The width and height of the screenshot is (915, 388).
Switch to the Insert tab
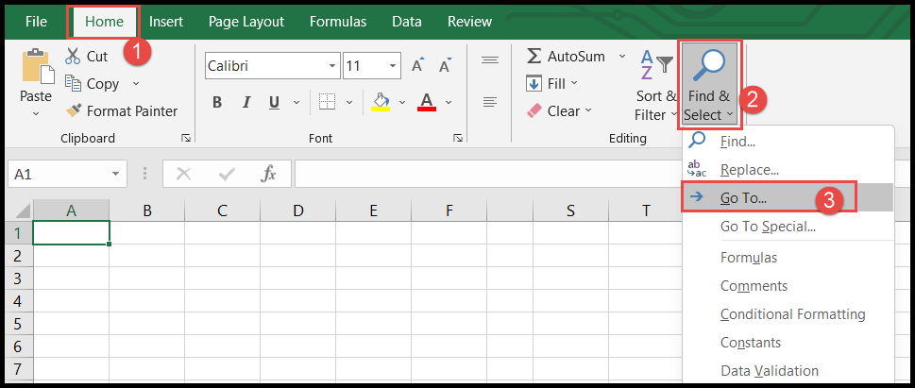click(x=166, y=22)
